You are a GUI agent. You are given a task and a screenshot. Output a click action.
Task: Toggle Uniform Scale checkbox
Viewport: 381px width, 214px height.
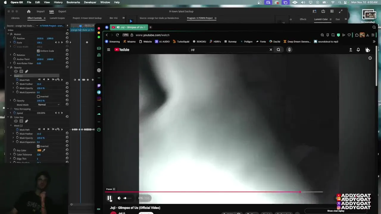pos(38,51)
